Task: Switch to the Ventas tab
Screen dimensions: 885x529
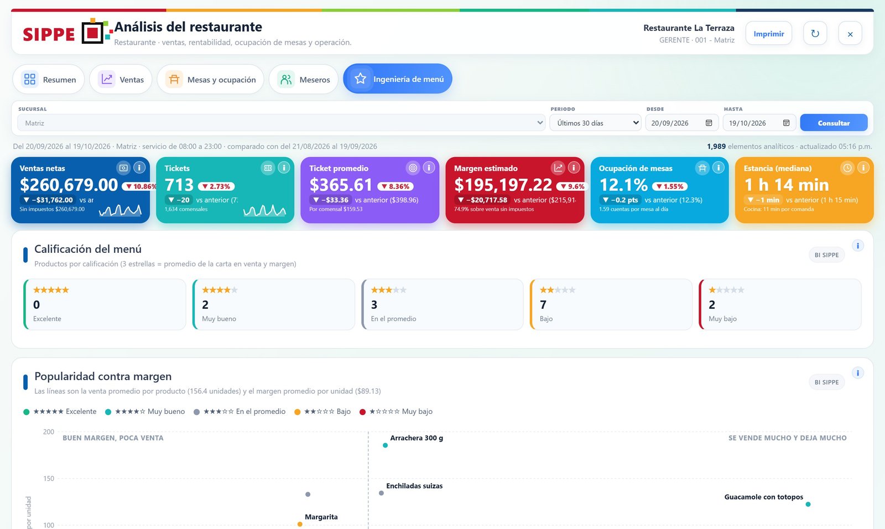Action: click(x=121, y=79)
